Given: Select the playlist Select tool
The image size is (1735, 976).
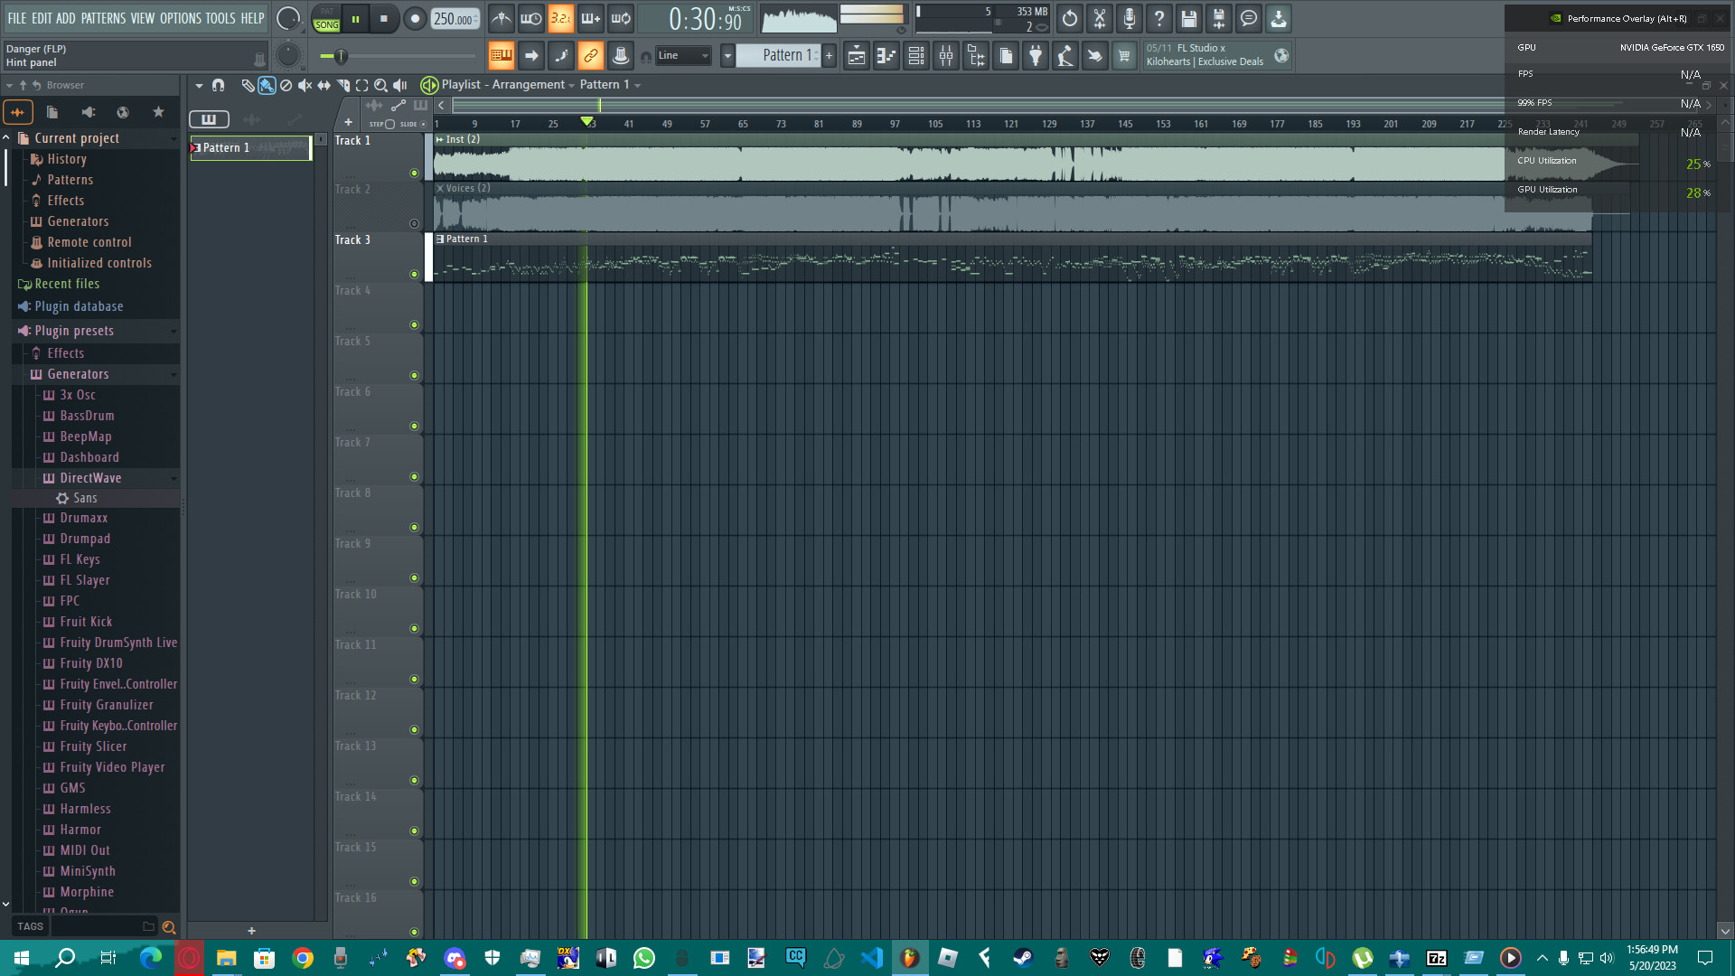Looking at the screenshot, I should point(361,85).
